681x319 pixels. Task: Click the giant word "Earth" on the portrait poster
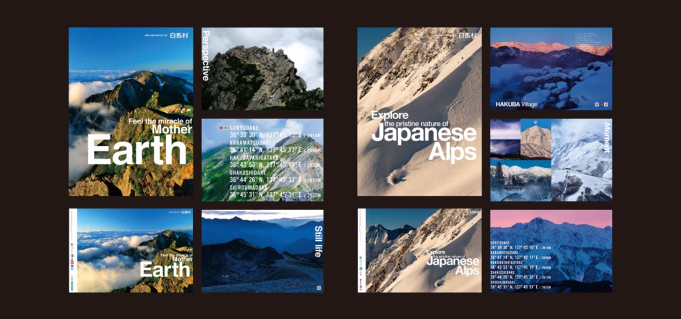137,150
